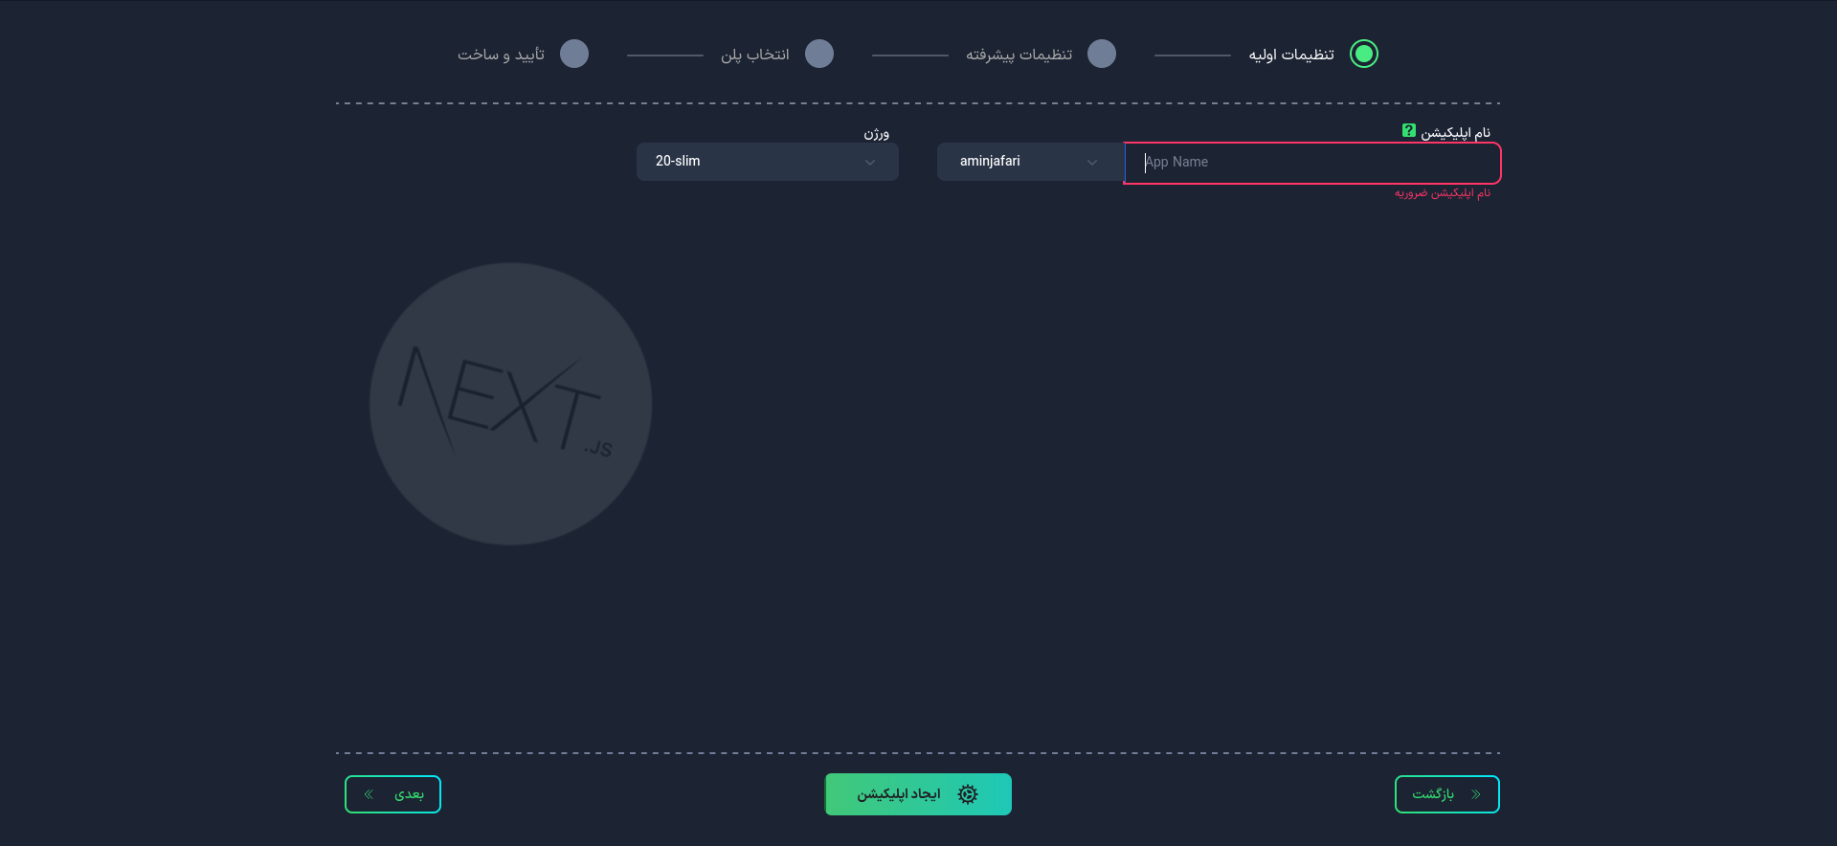Focus the App Name input field
Image resolution: width=1837 pixels, height=846 pixels.
pos(1312,163)
